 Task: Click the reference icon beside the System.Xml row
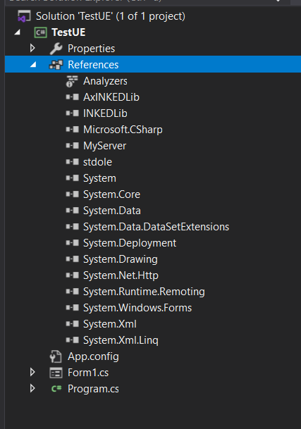[x=73, y=324]
